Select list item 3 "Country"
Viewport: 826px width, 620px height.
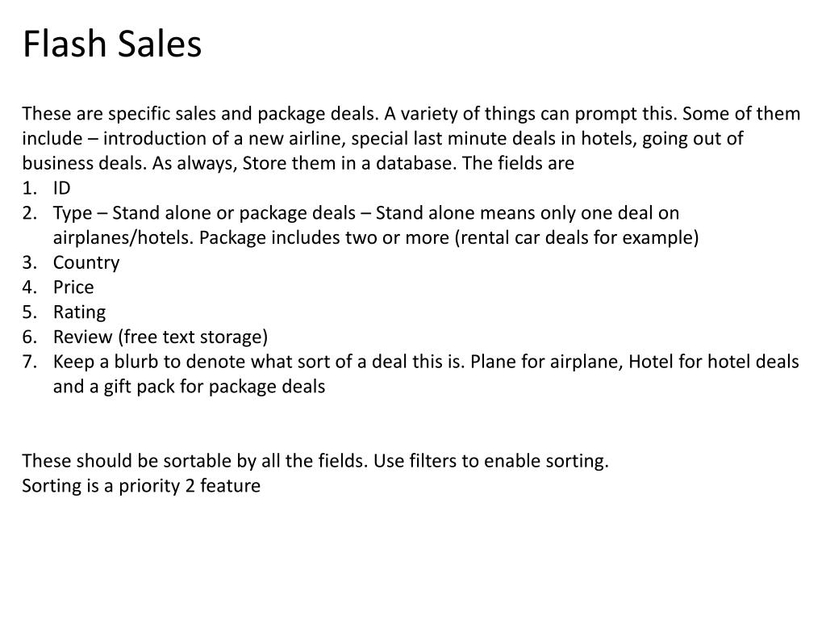point(86,262)
